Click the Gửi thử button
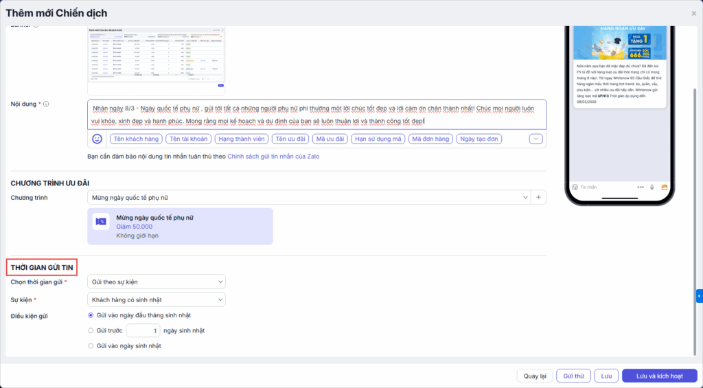The image size is (703, 388). point(573,376)
